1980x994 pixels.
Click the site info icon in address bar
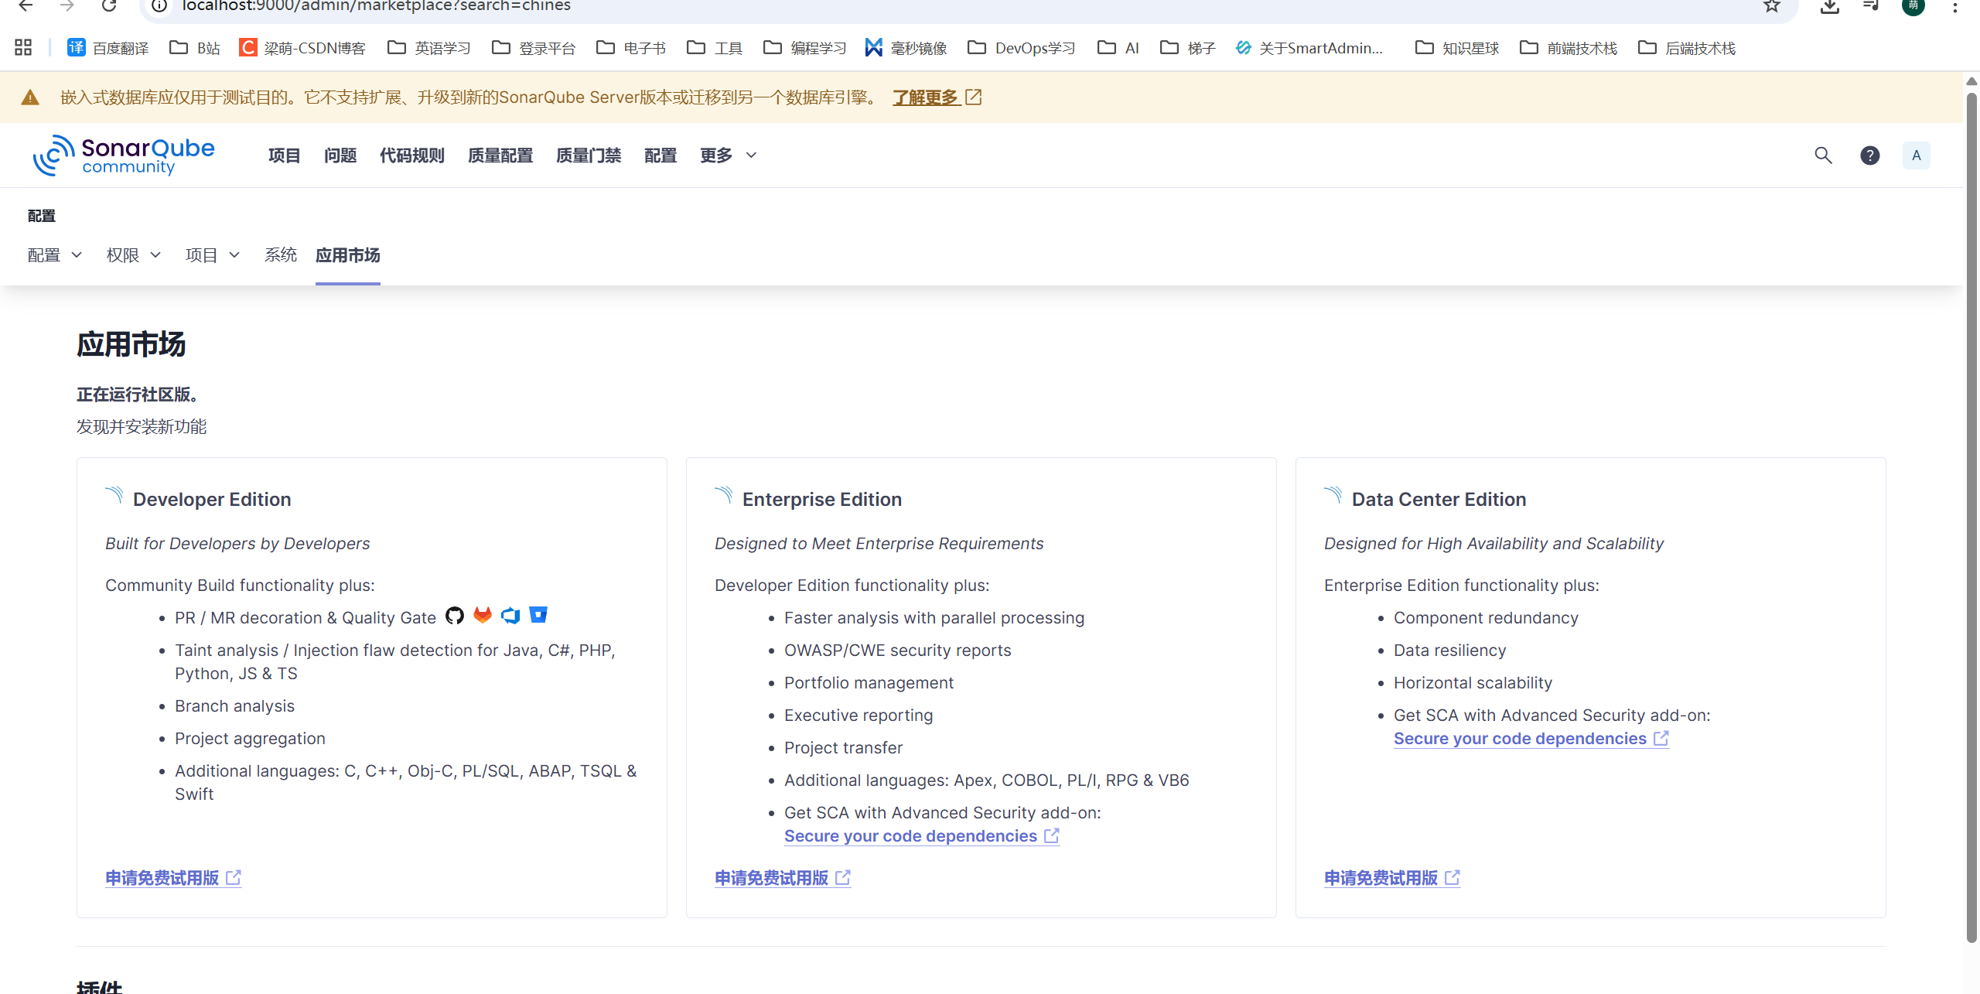159,6
